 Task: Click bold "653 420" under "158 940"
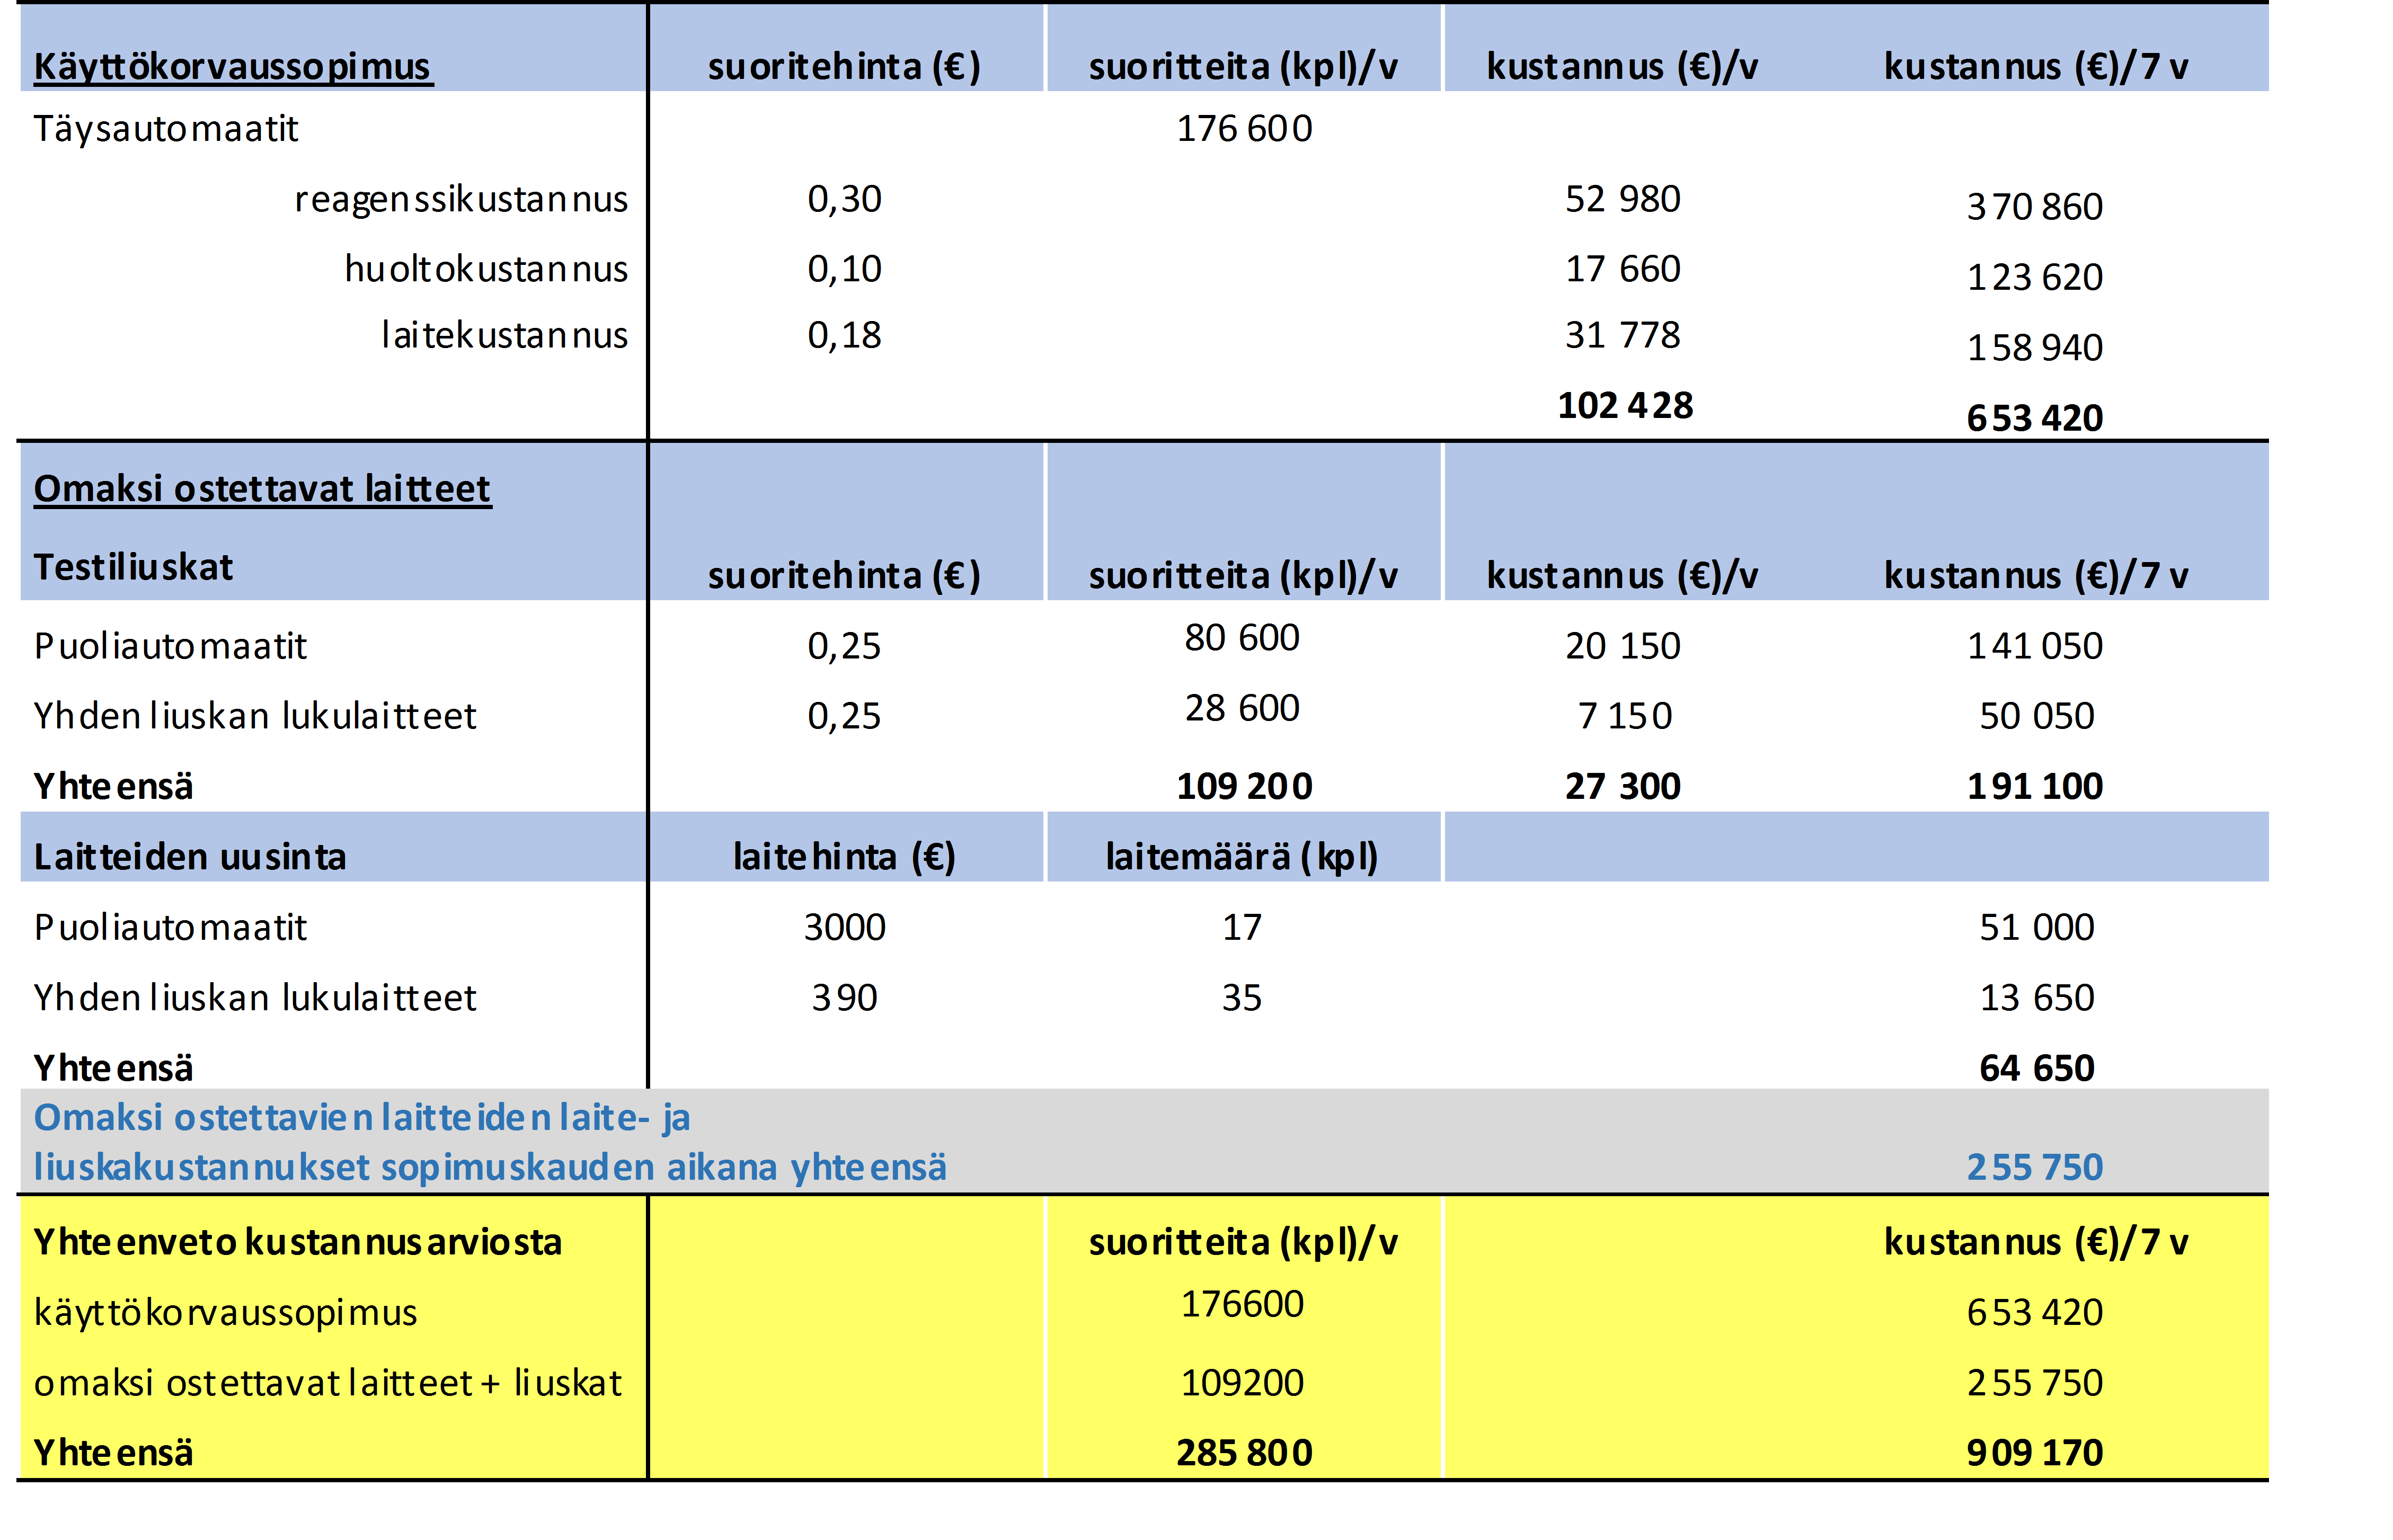[x=2034, y=418]
